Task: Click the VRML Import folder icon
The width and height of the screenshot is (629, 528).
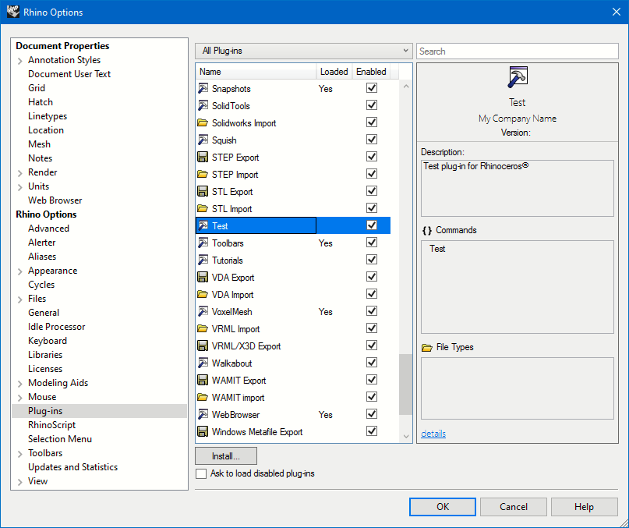Action: tap(203, 329)
